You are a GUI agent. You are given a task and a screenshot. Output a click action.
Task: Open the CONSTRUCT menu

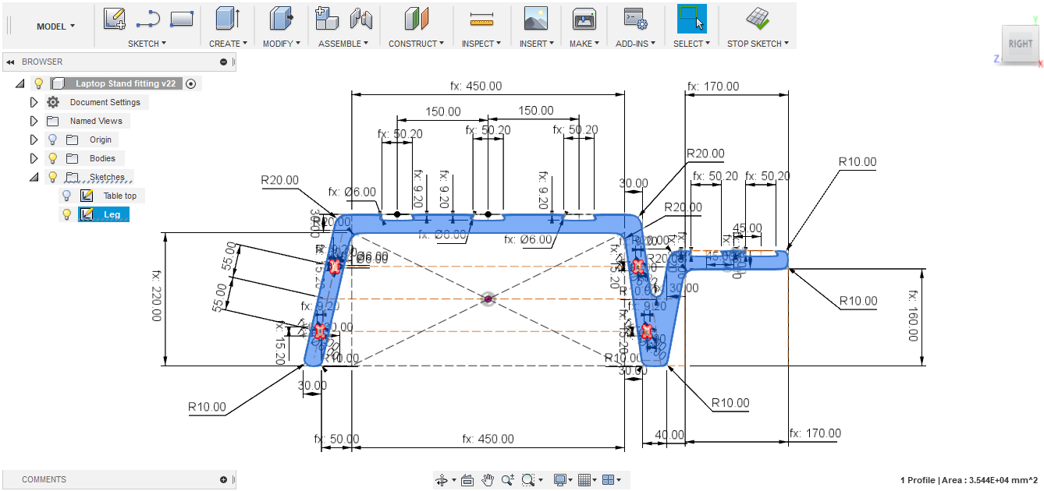coord(416,44)
